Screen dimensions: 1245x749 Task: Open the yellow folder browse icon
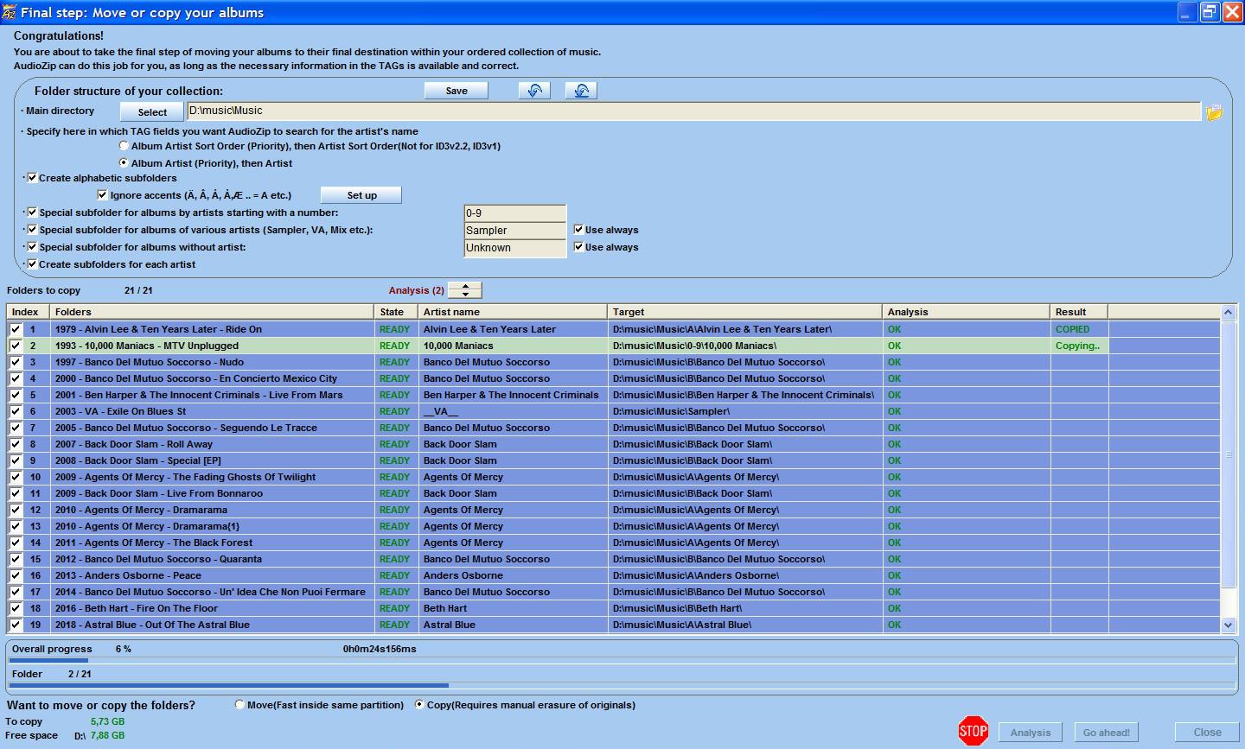coord(1215,112)
